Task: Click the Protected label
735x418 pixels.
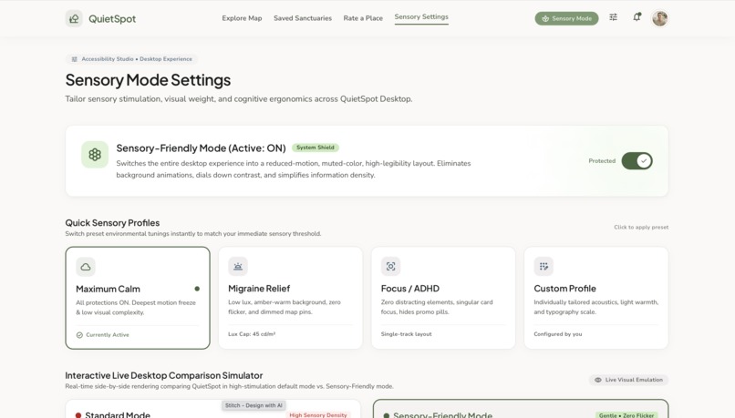Action: tap(602, 160)
